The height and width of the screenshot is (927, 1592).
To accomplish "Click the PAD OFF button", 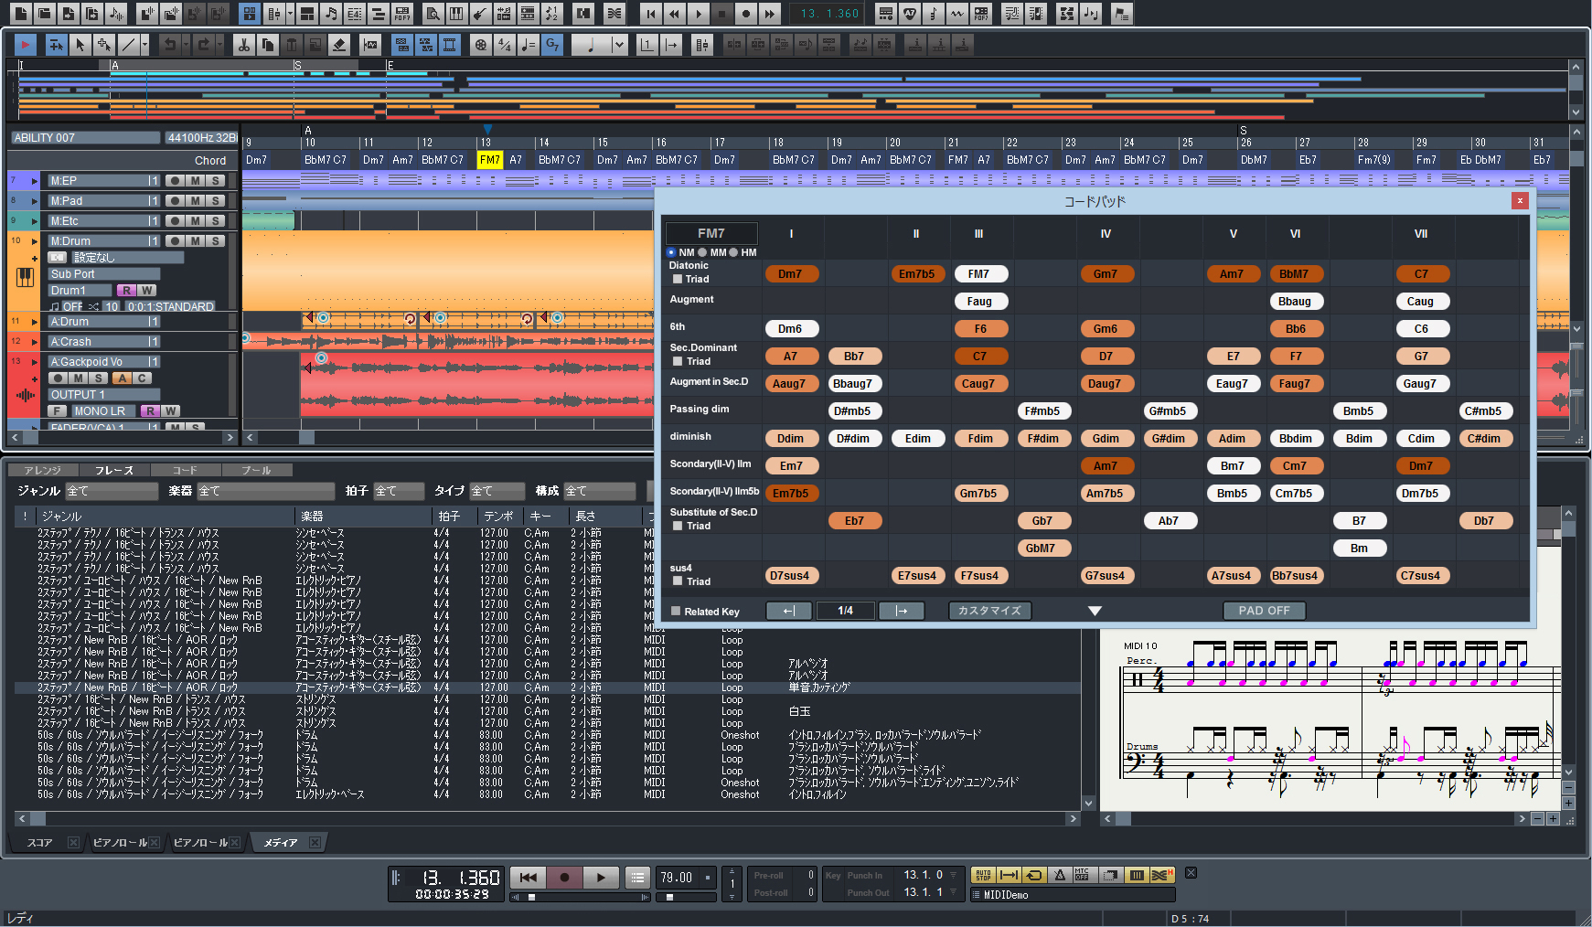I will coord(1264,611).
